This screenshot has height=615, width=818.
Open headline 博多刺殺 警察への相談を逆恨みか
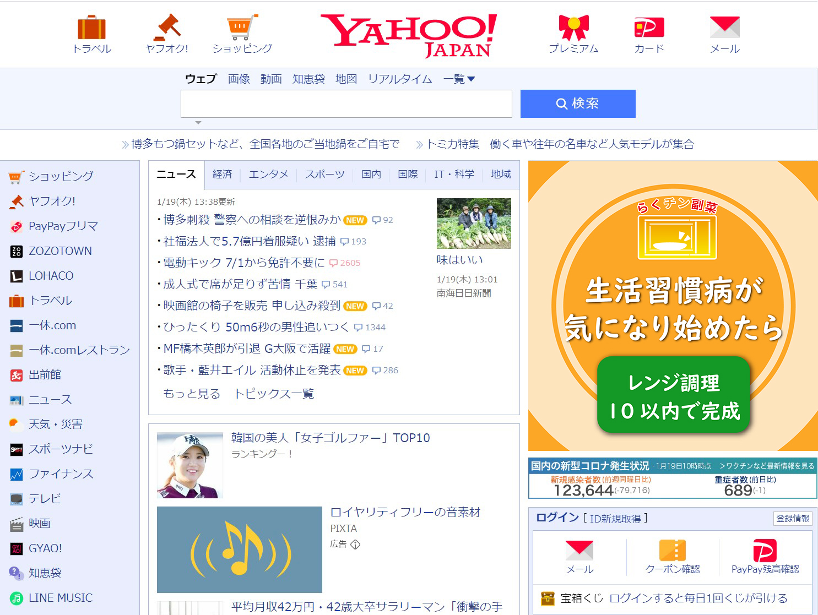[252, 220]
